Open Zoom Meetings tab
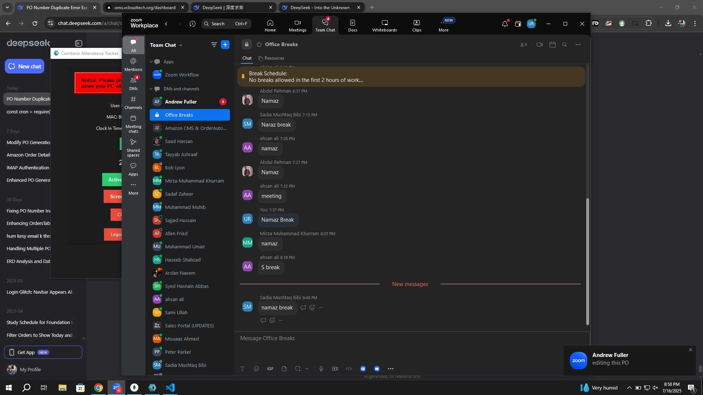 297,26
